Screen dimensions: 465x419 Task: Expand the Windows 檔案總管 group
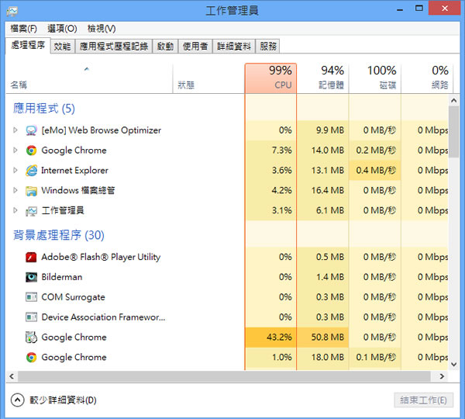(x=15, y=190)
